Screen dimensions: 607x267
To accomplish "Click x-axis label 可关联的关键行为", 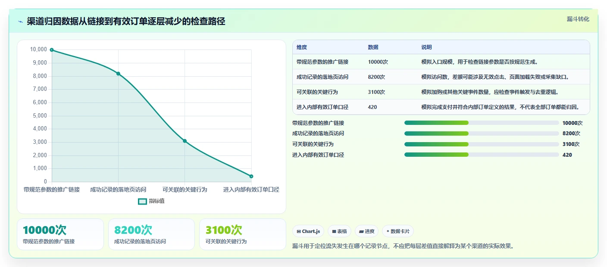I will 185,189.
